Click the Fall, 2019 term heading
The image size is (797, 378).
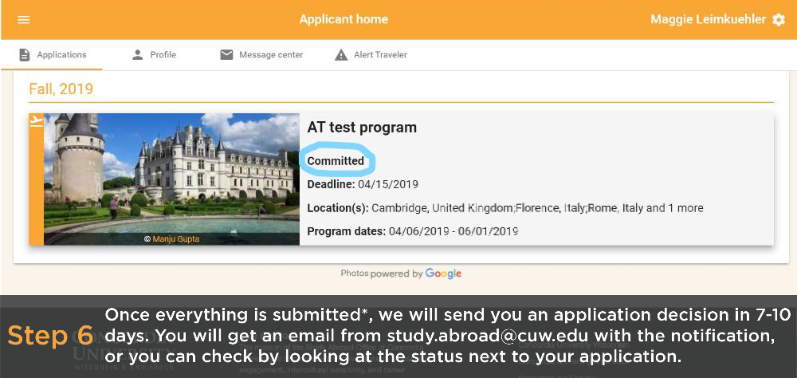point(61,89)
